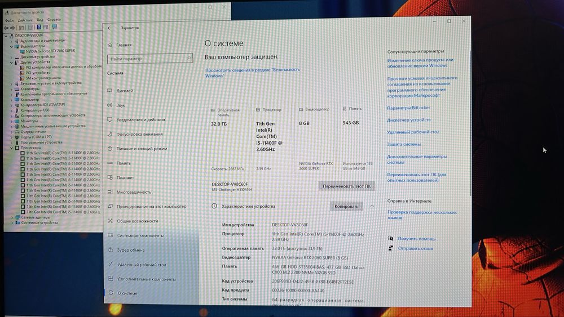Click Получить помощь help link
The image size is (564, 317).
[417, 239]
